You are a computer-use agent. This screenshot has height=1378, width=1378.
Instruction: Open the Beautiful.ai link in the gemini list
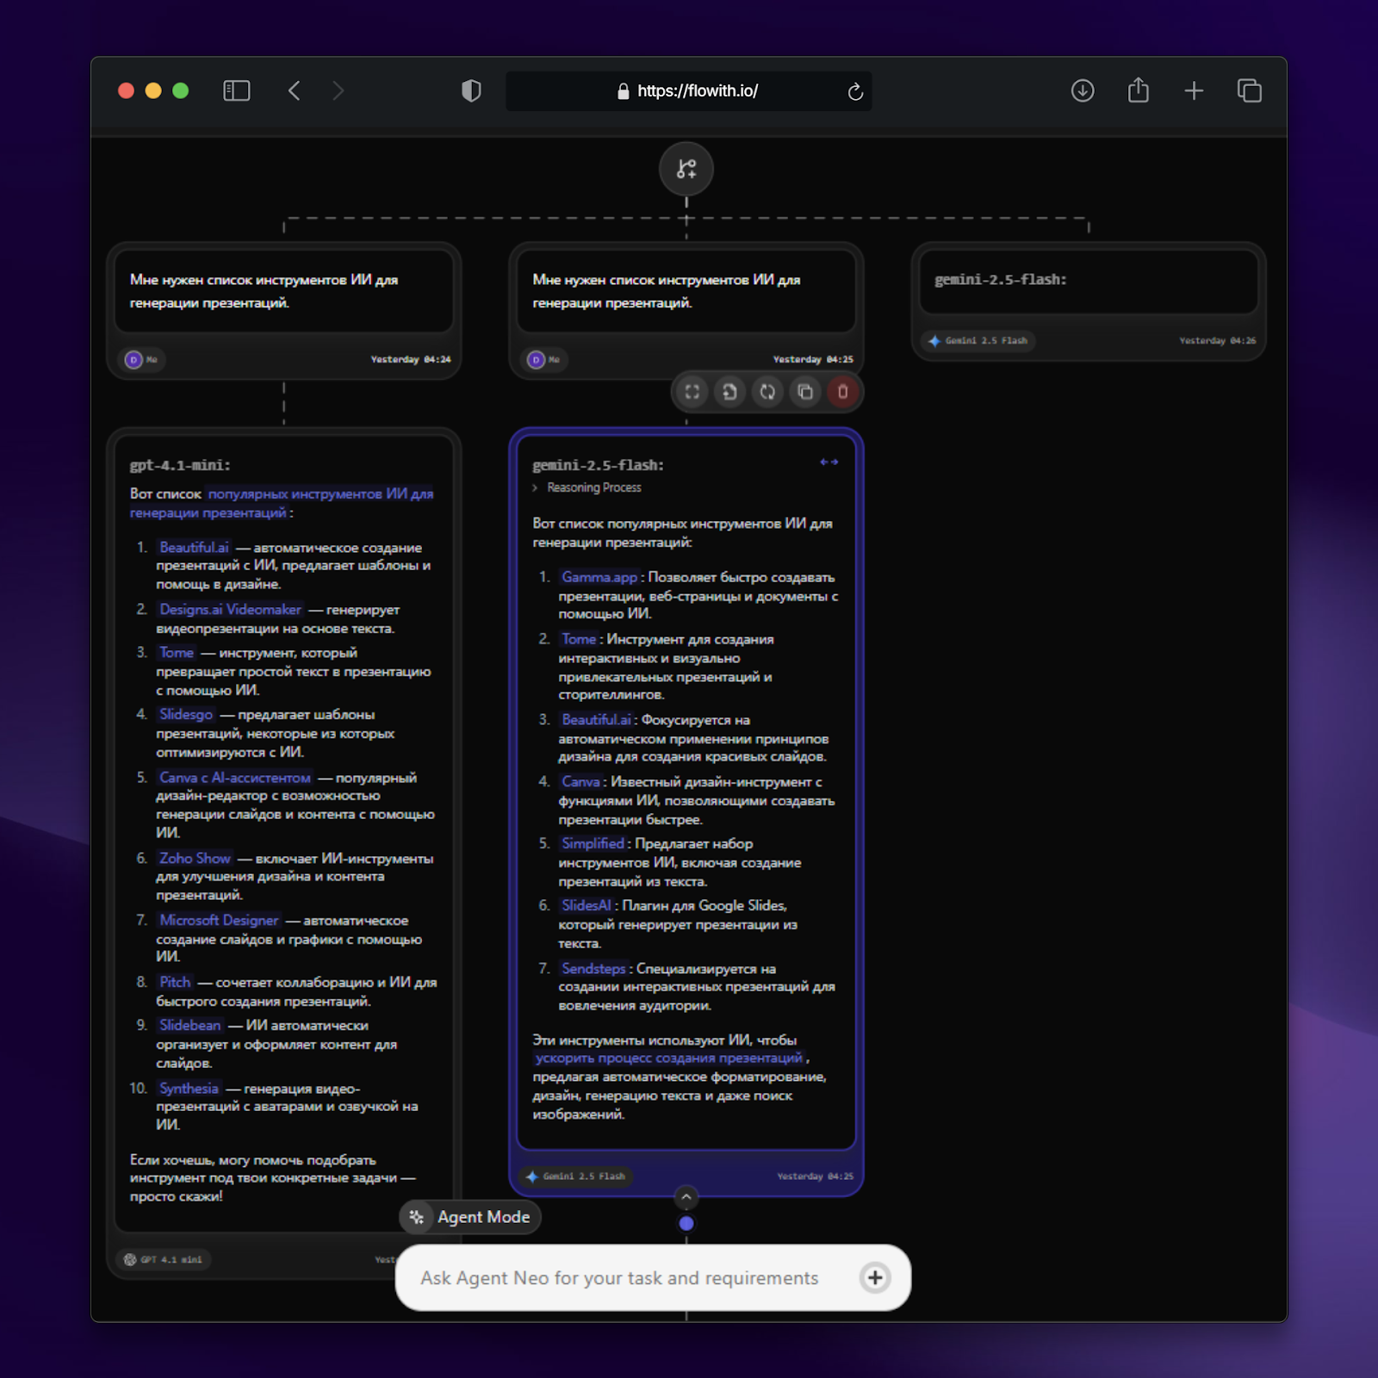[x=596, y=719]
